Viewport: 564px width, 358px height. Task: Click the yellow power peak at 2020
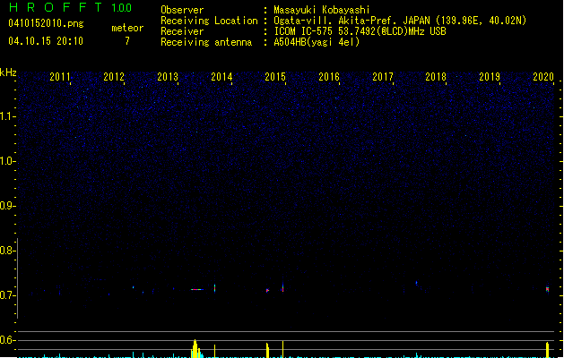(547, 350)
